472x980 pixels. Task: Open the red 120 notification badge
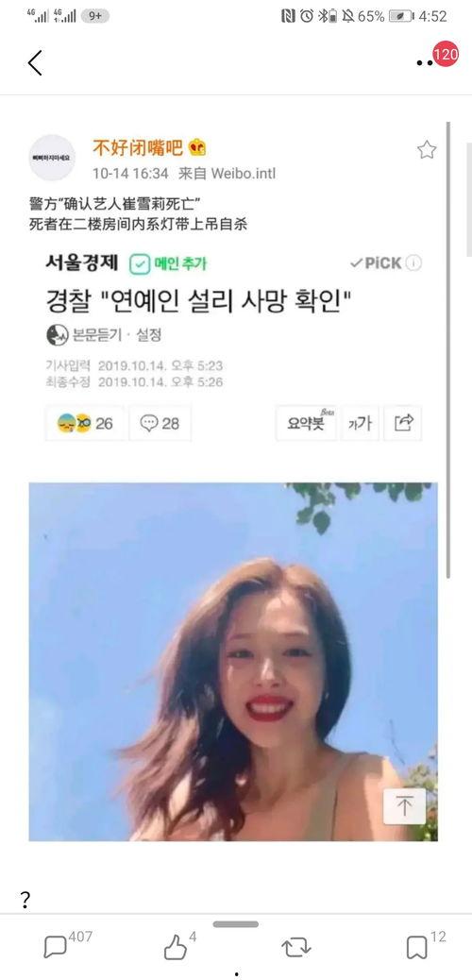tap(446, 55)
